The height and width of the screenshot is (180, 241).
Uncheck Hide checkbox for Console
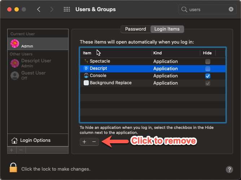pos(208,76)
